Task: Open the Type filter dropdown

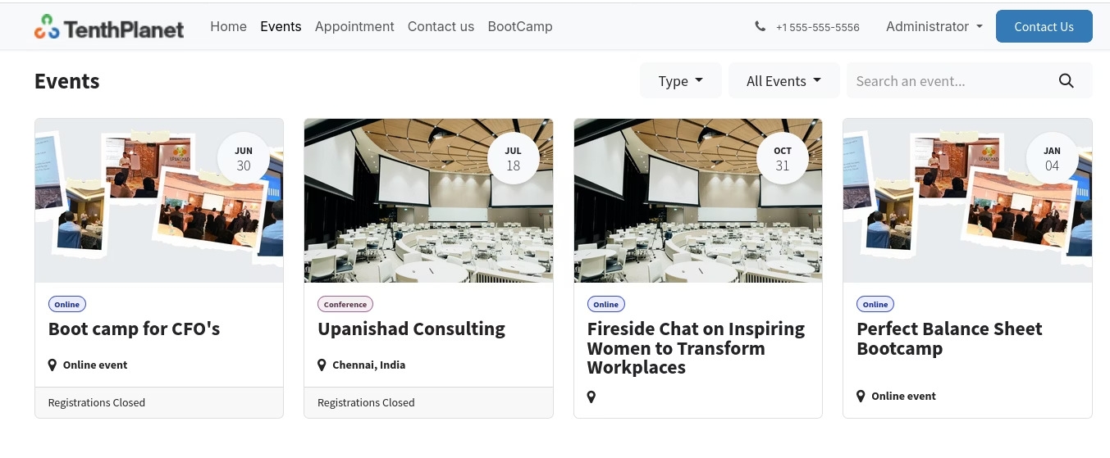Action: [680, 81]
